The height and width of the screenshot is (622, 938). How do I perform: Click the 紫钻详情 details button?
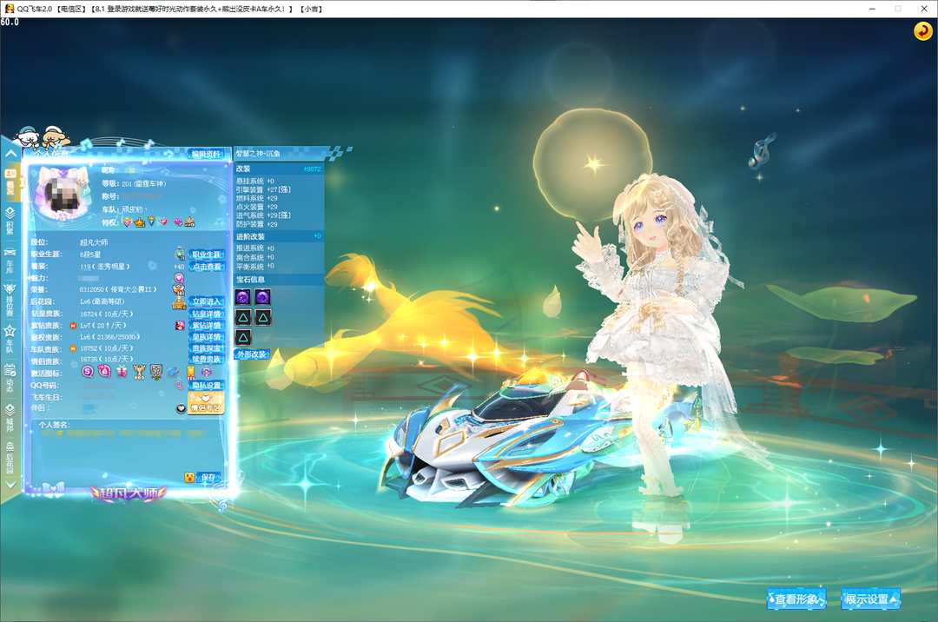click(207, 326)
